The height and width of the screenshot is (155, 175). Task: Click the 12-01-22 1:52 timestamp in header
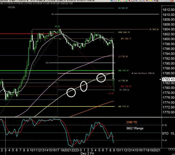pos(66,3)
